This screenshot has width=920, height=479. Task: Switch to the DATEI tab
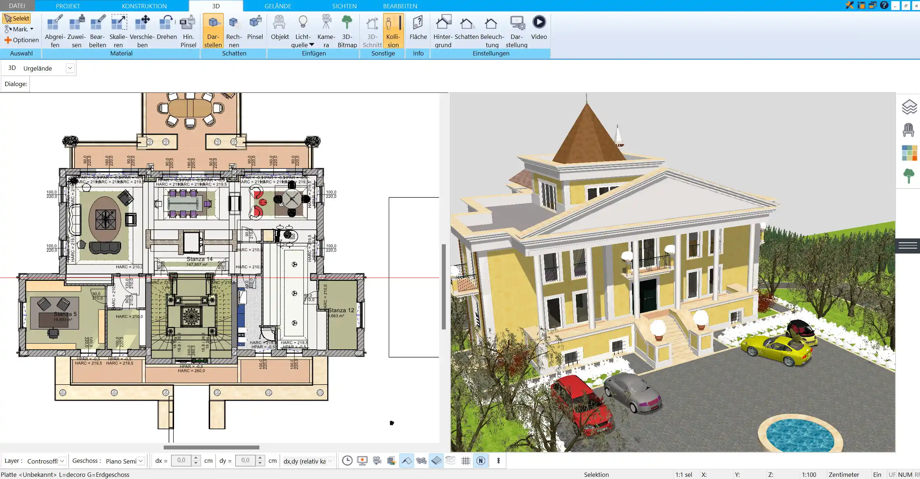(x=17, y=6)
